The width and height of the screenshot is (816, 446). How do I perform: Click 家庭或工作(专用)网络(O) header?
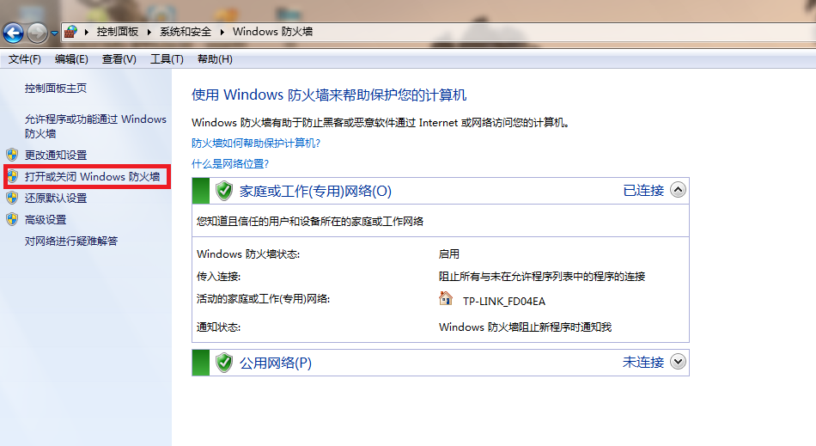coord(315,191)
